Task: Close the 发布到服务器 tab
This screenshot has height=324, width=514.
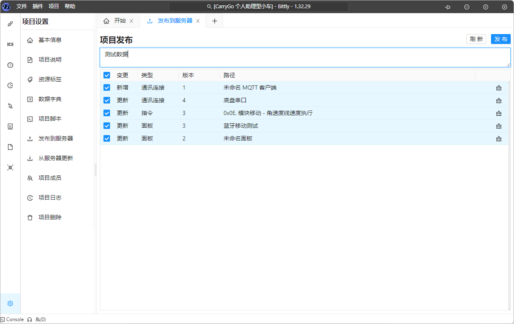Action: coord(198,21)
